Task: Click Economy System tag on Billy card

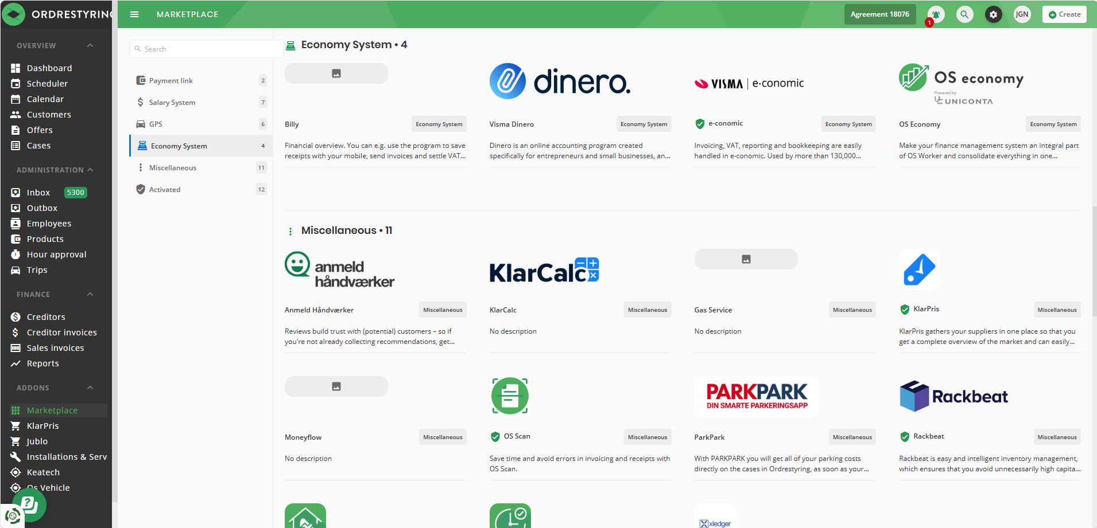Action: pyautogui.click(x=439, y=124)
